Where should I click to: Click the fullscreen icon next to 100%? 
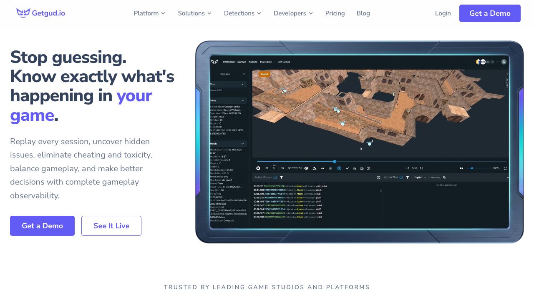pos(505,168)
